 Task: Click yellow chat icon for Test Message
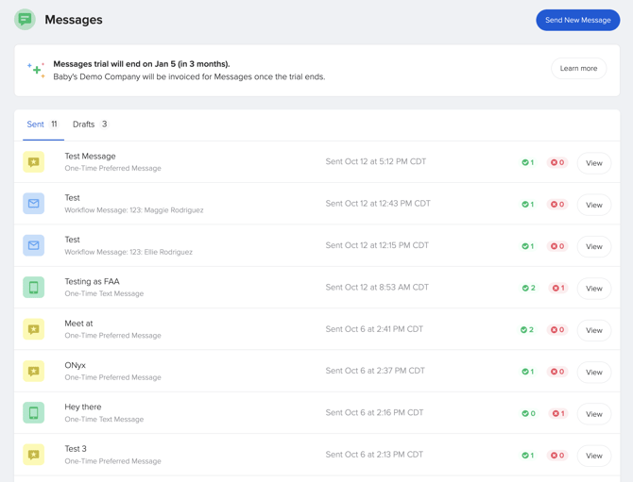click(34, 162)
